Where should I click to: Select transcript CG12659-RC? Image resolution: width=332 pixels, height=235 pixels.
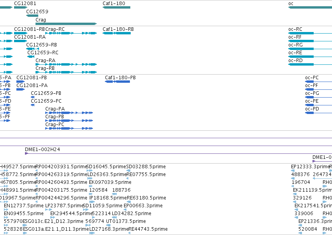tap(31, 57)
